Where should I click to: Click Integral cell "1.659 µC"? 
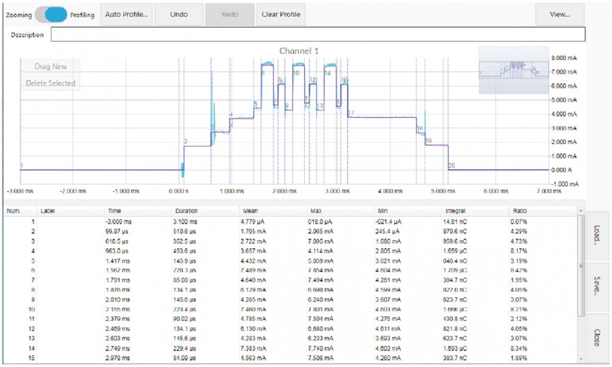tap(455, 251)
